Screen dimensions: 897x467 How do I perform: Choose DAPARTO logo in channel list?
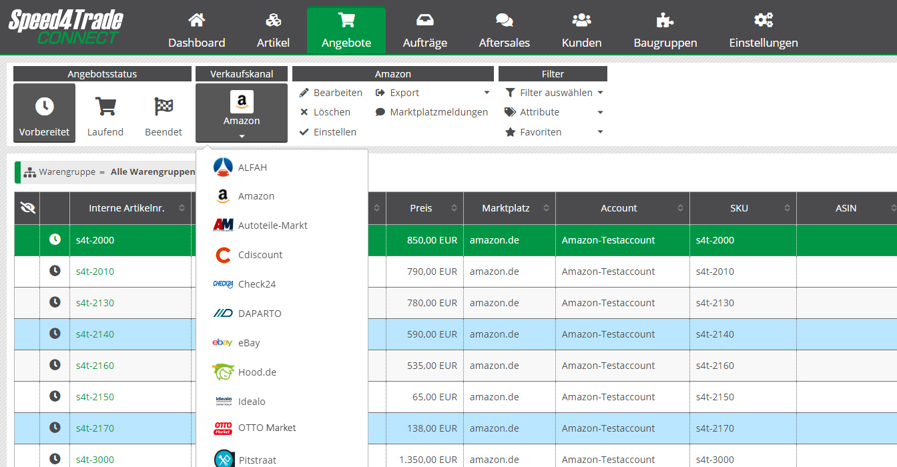[x=223, y=314]
